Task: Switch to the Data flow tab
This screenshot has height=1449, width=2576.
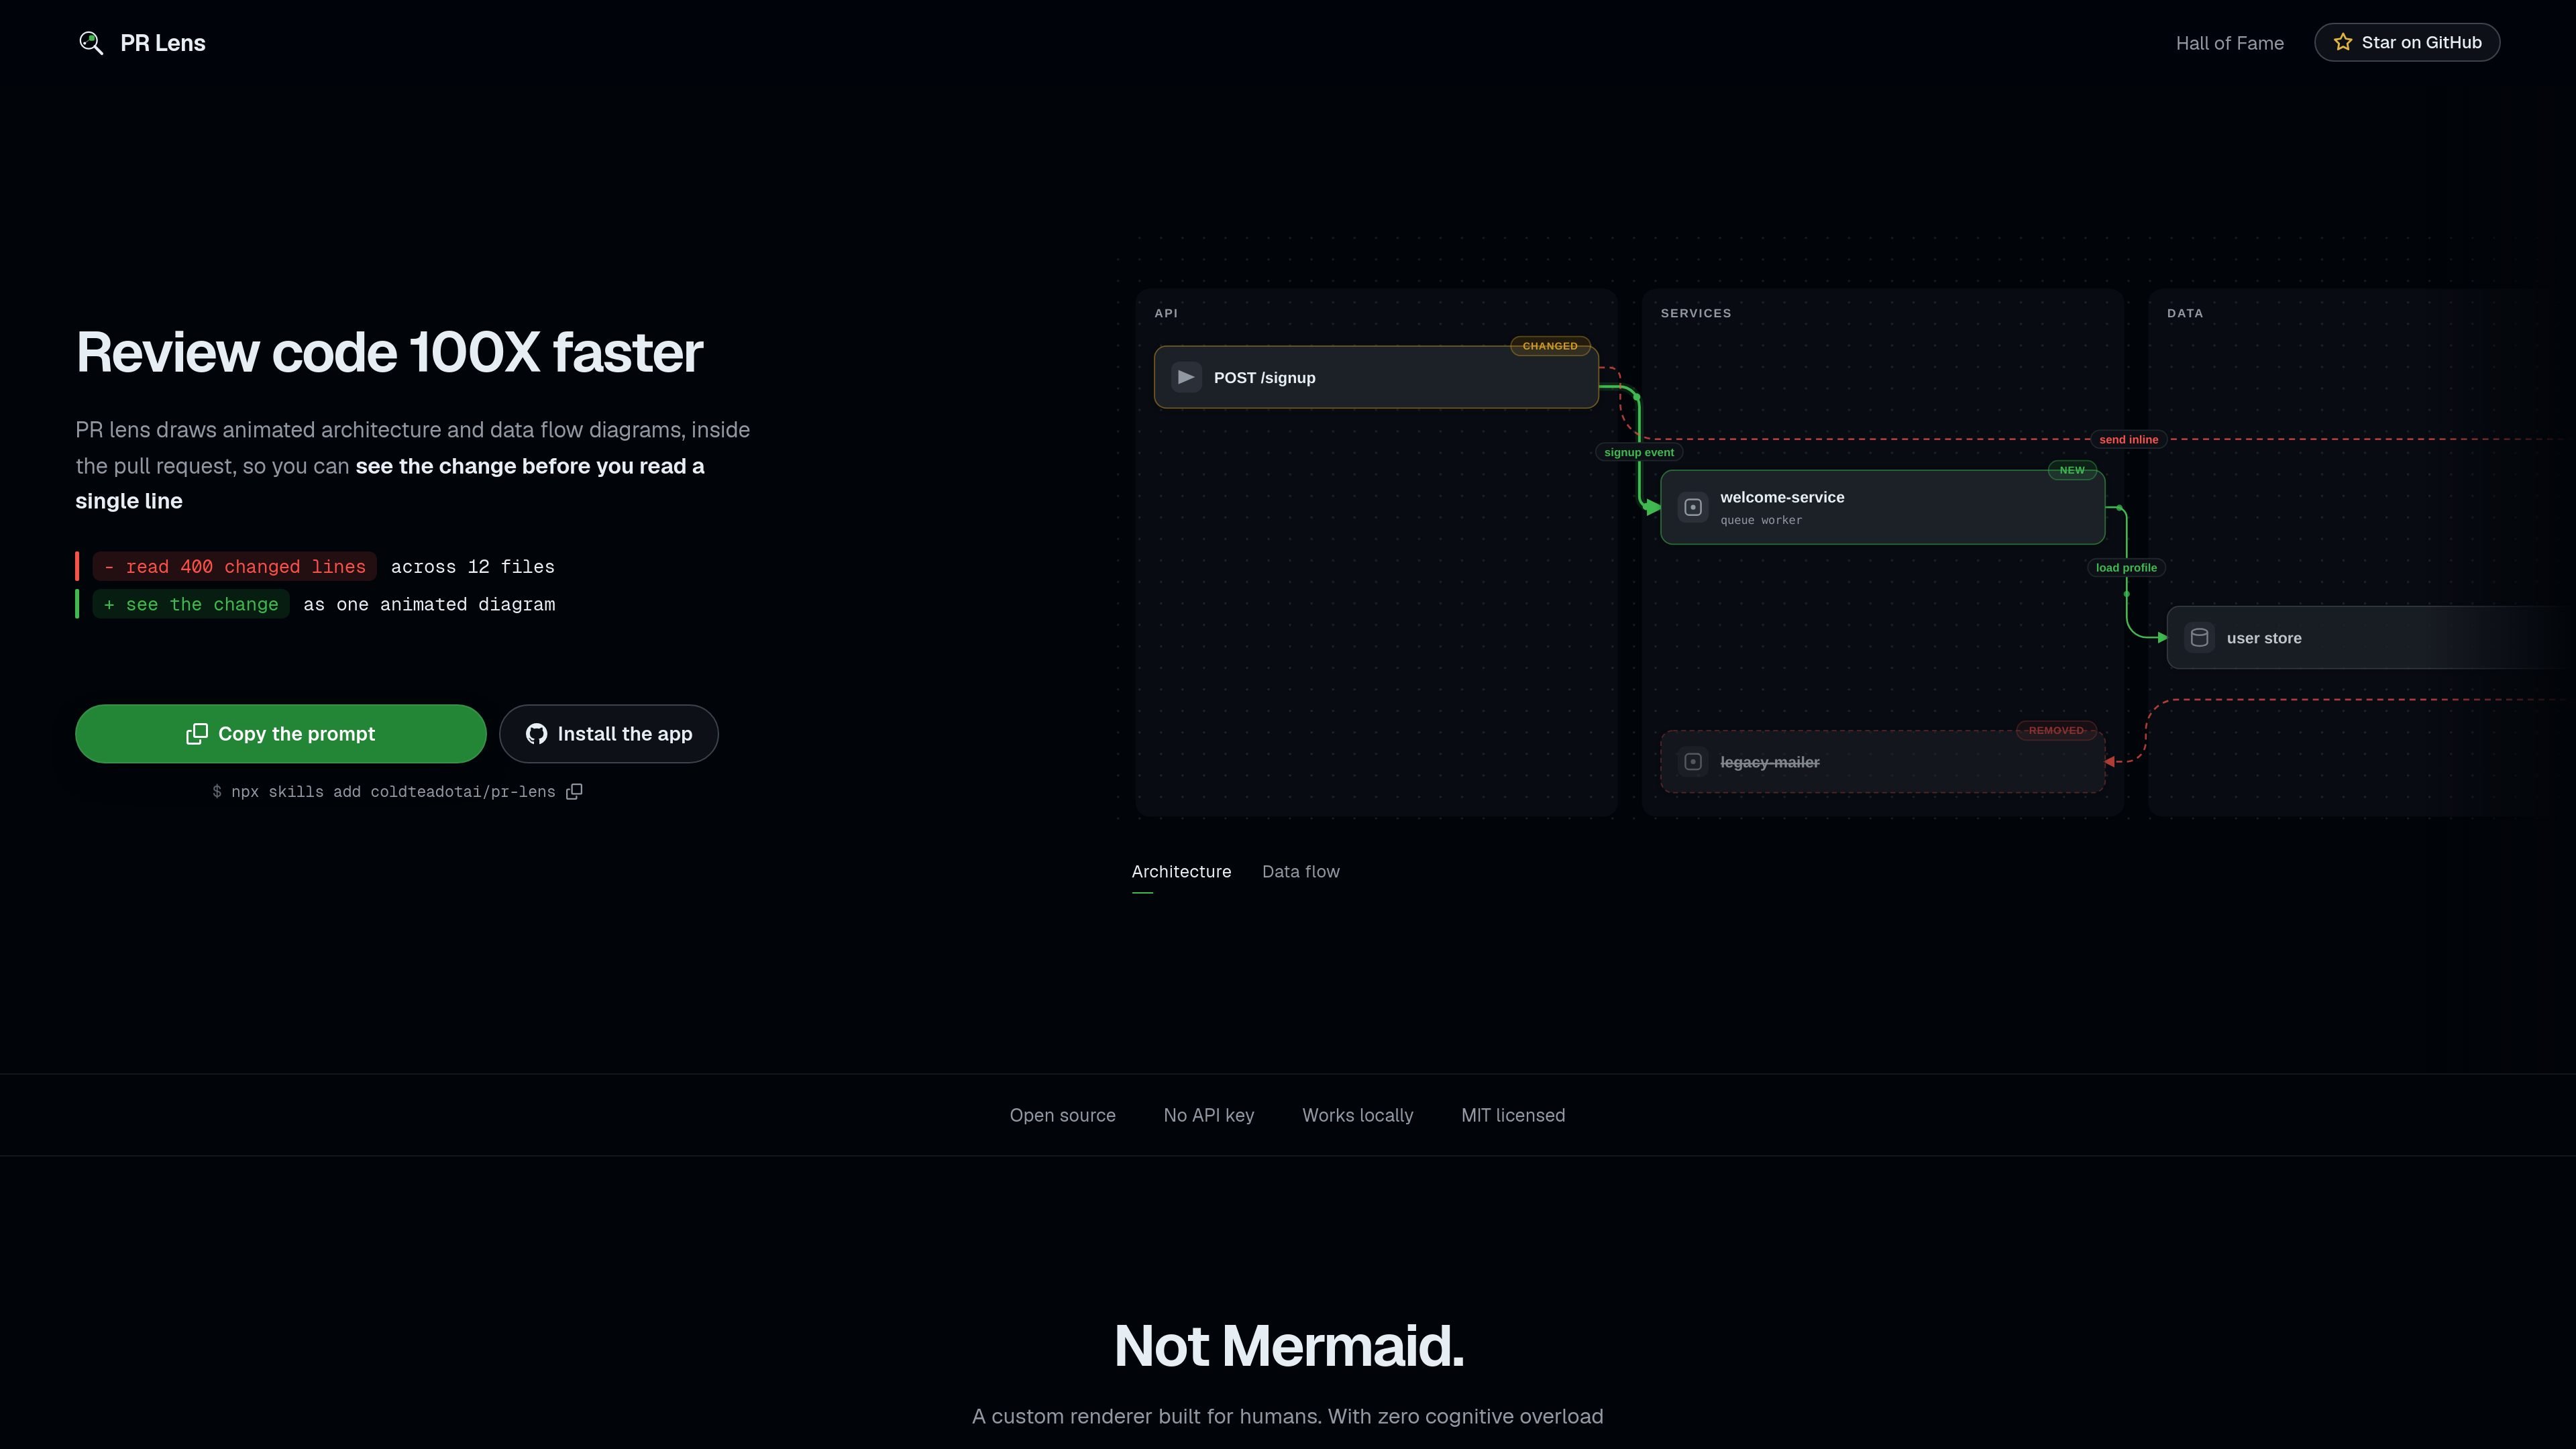Action: 1301,872
